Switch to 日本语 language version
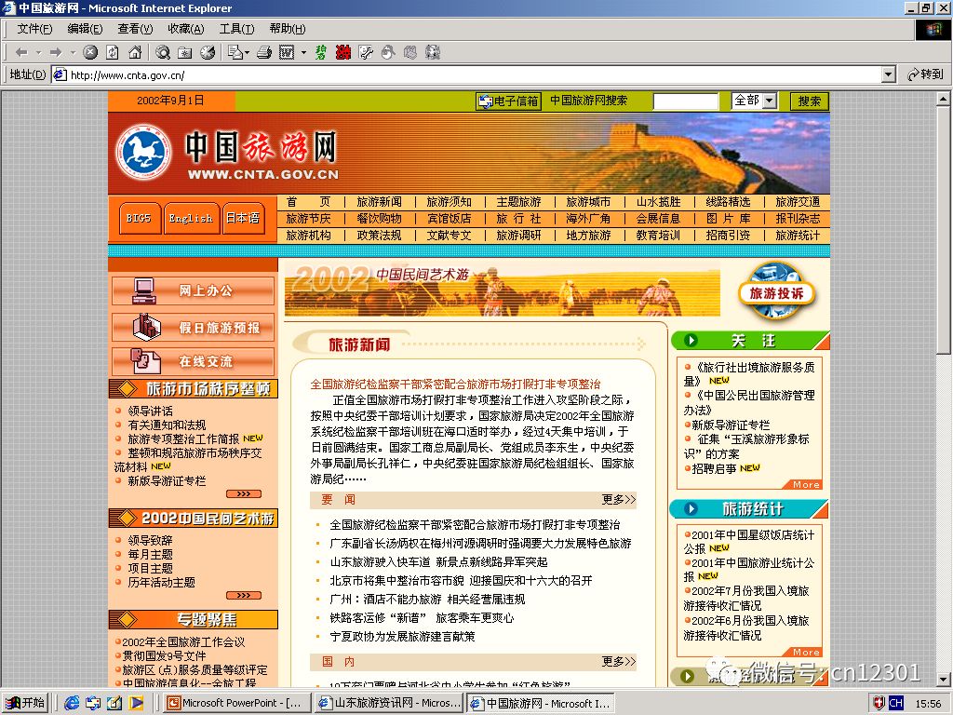The height and width of the screenshot is (715, 953). [x=243, y=218]
